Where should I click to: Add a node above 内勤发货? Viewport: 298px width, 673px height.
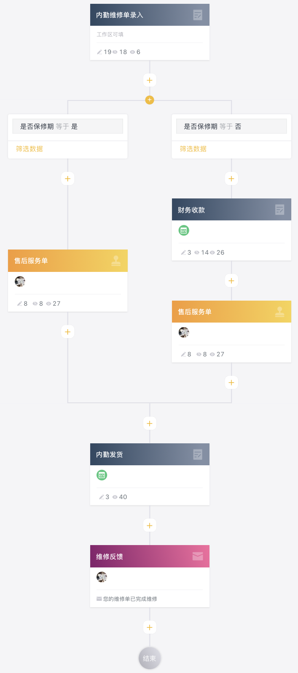(150, 423)
